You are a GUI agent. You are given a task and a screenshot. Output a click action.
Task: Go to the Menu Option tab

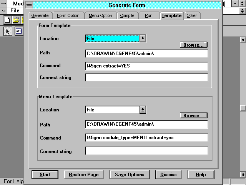tap(100, 16)
